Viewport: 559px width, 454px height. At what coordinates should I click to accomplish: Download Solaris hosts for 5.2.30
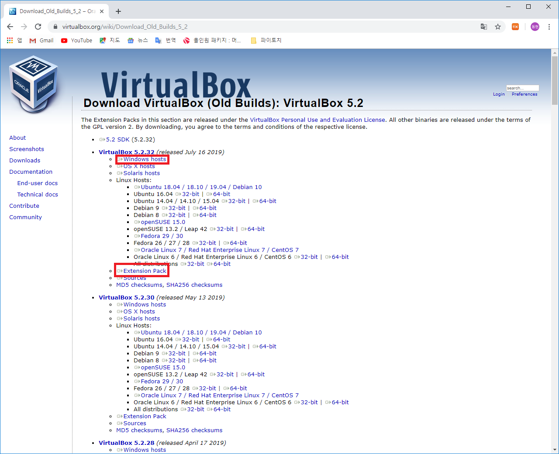click(x=138, y=318)
